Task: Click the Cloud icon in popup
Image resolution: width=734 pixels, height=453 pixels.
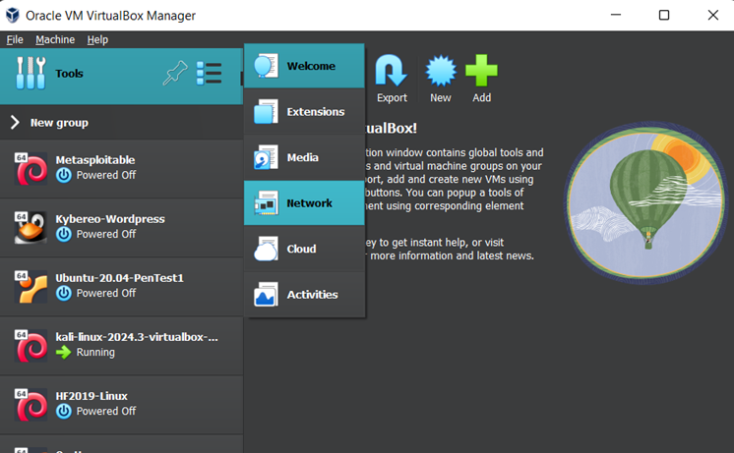Action: [266, 249]
